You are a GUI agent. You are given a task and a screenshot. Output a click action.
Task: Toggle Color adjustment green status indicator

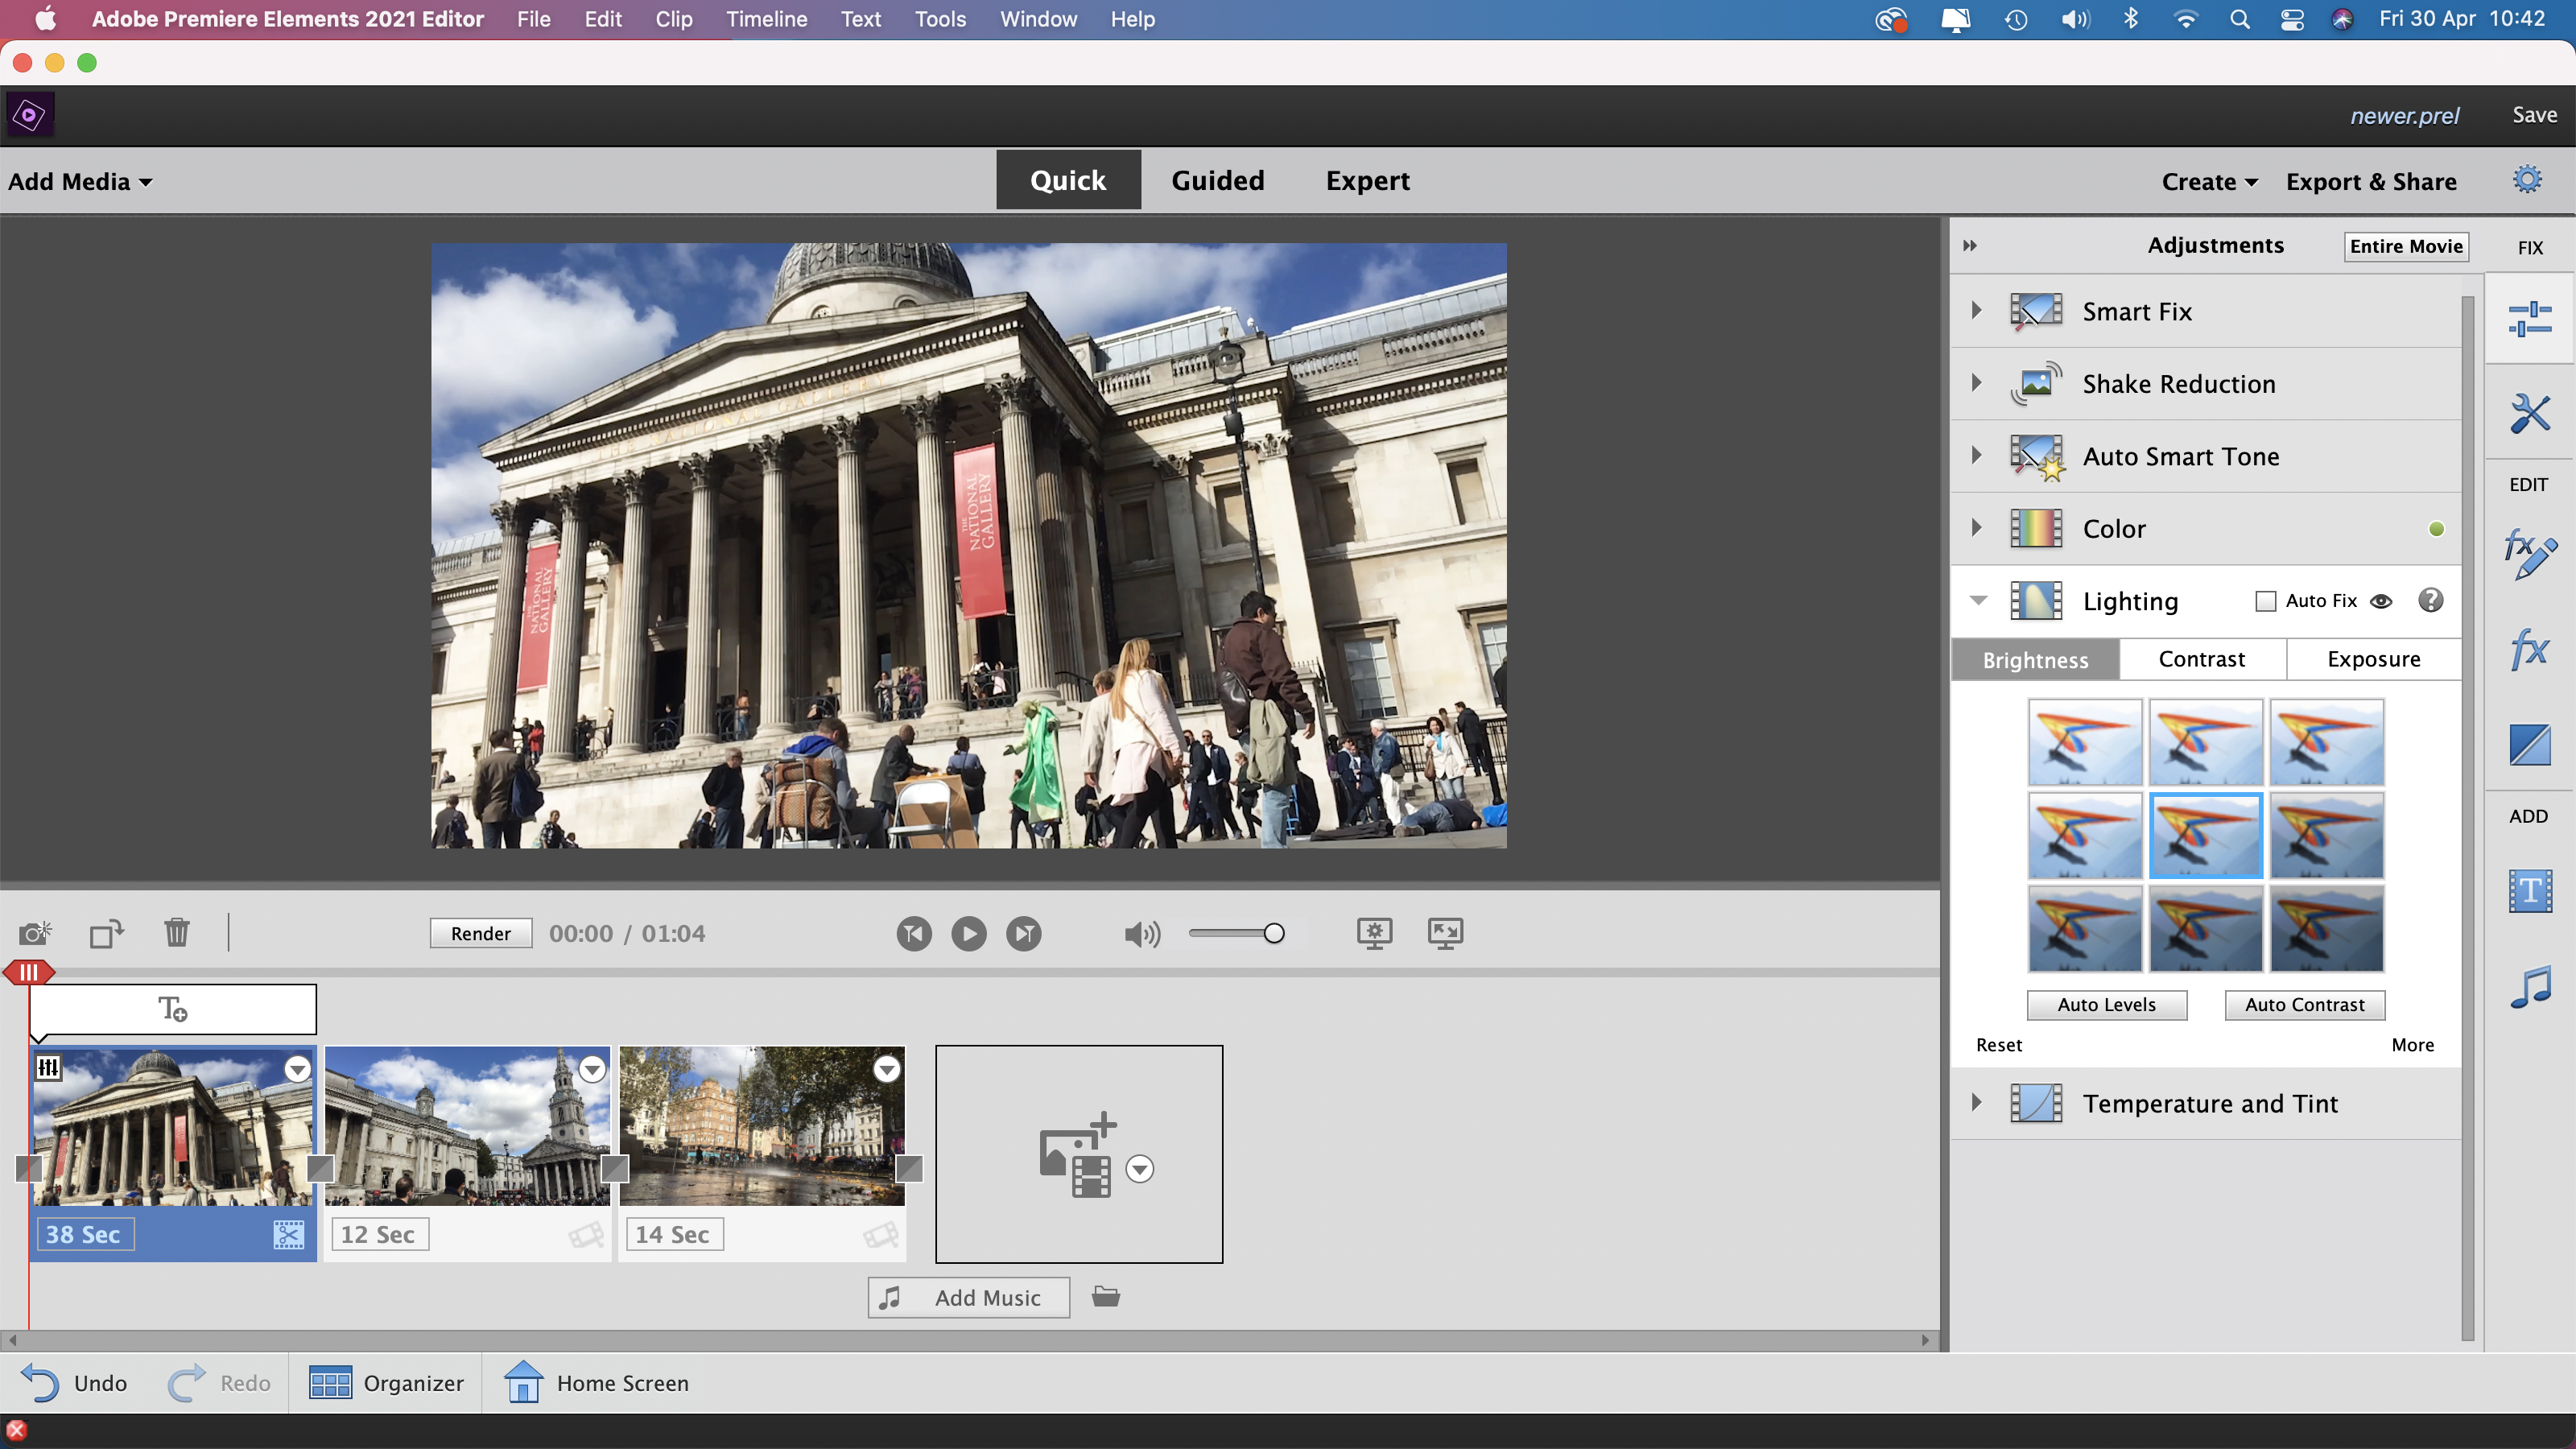click(2438, 529)
